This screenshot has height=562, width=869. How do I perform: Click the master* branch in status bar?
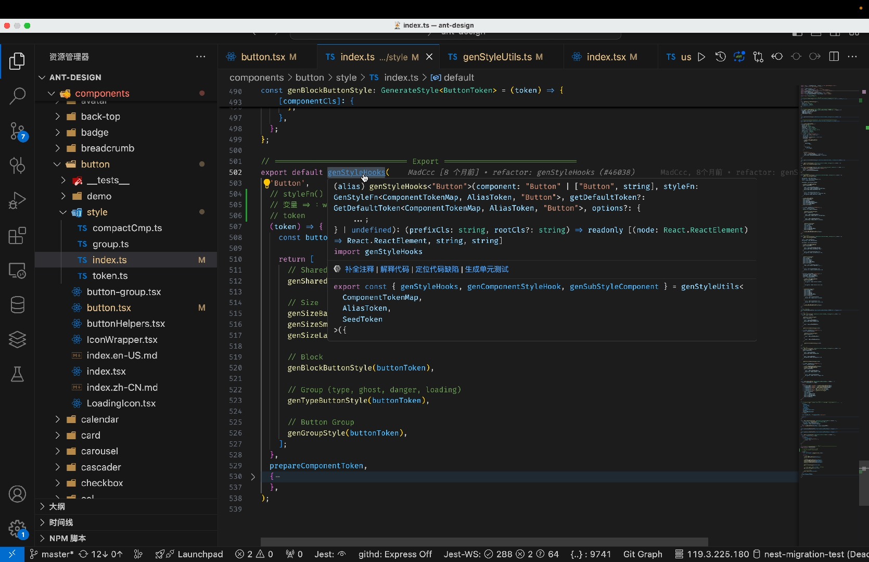point(52,554)
